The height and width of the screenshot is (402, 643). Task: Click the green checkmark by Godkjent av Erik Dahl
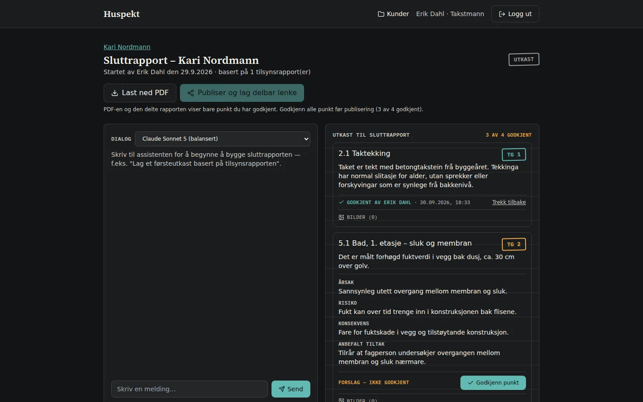click(x=341, y=202)
